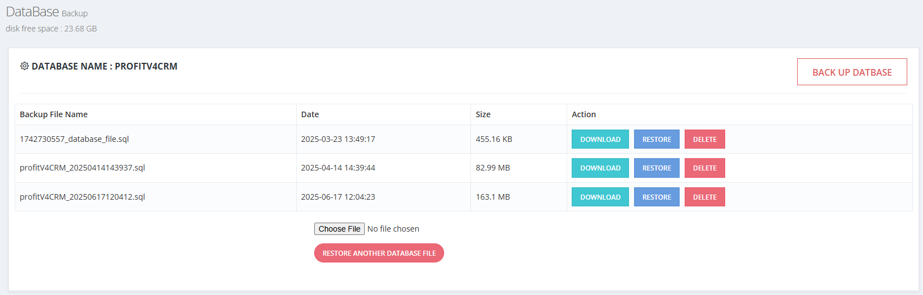
Task: Restore the 1742730557_database_file.sql backup
Action: tap(657, 139)
